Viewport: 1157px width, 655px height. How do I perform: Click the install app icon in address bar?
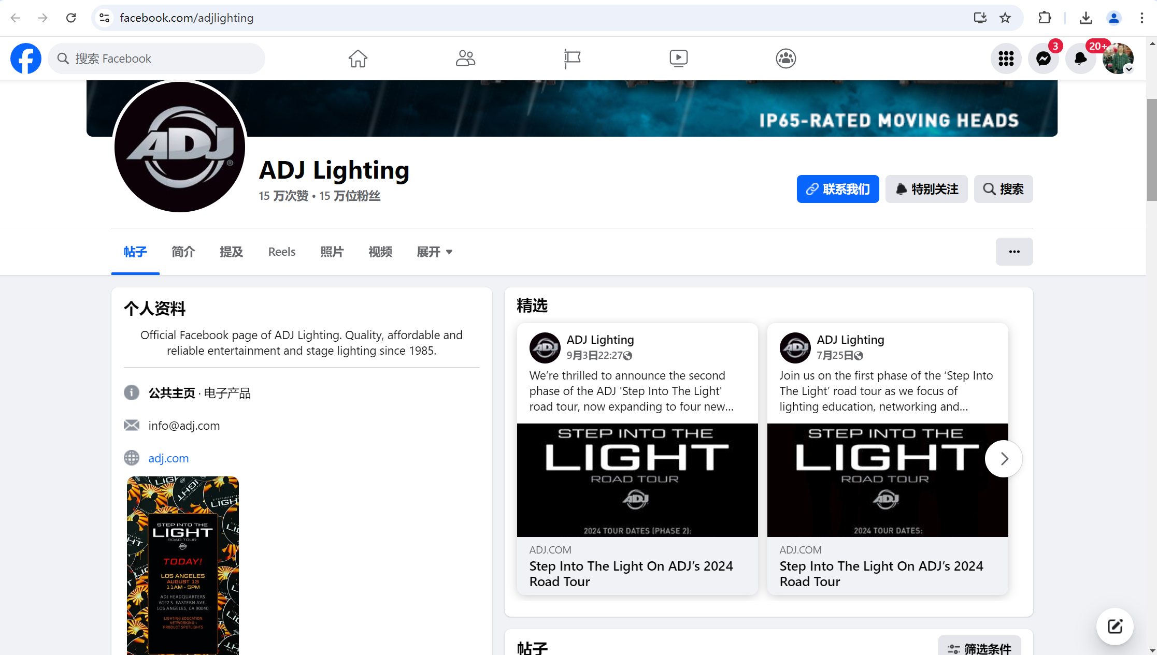pyautogui.click(x=980, y=18)
